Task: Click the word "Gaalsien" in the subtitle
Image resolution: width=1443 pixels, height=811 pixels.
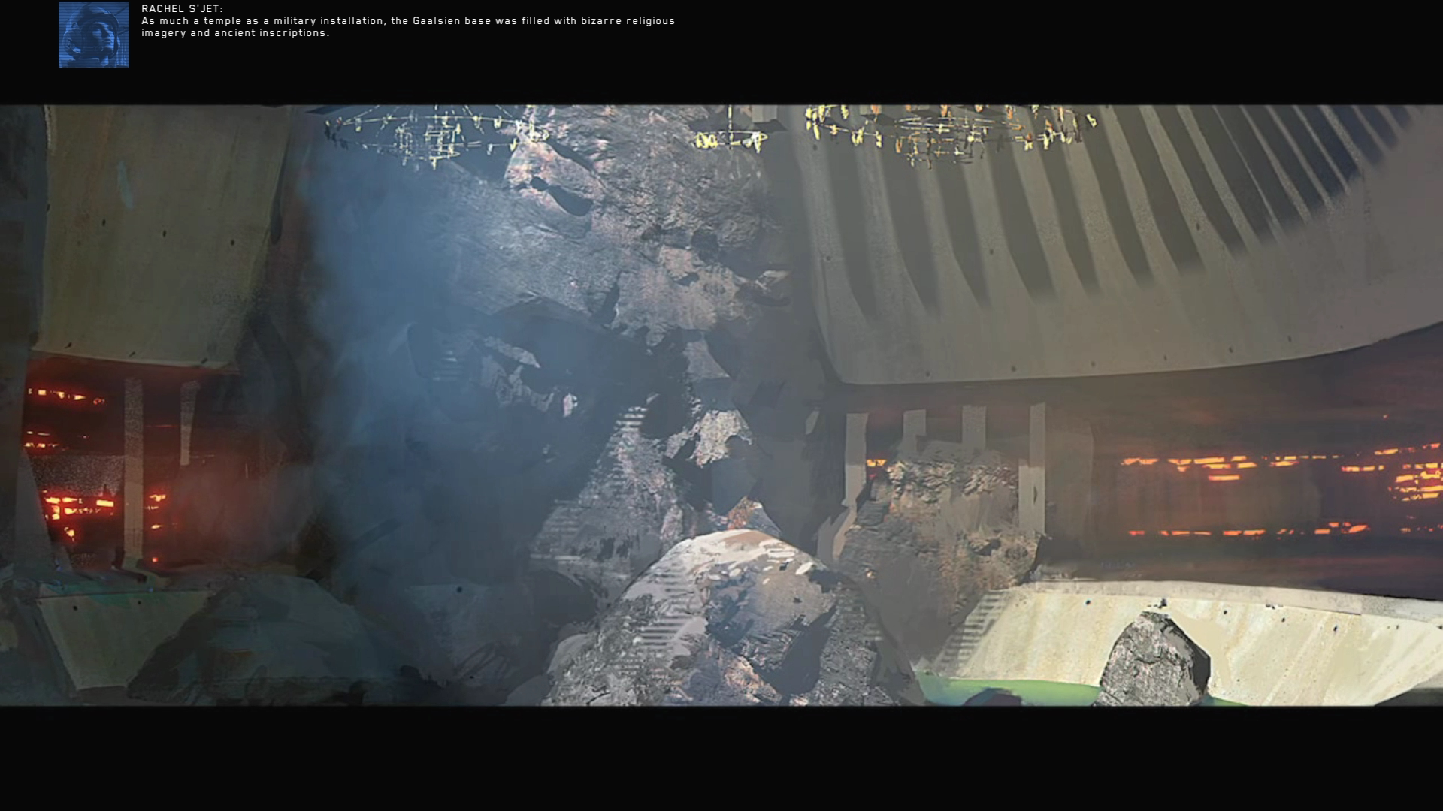Action: [x=436, y=21]
